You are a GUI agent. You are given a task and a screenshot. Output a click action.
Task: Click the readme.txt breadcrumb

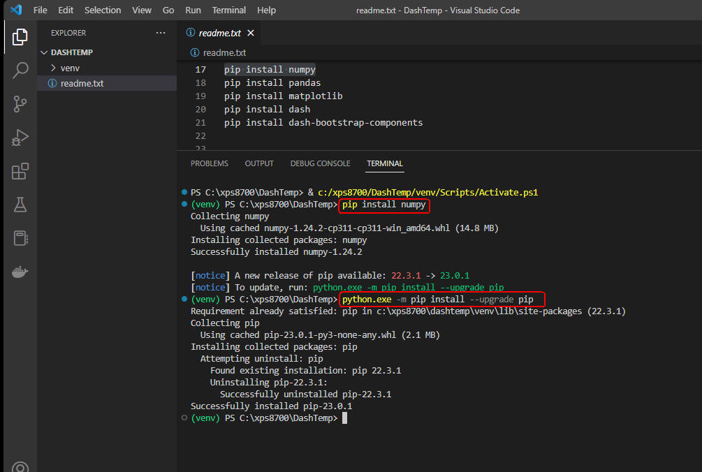coord(224,53)
